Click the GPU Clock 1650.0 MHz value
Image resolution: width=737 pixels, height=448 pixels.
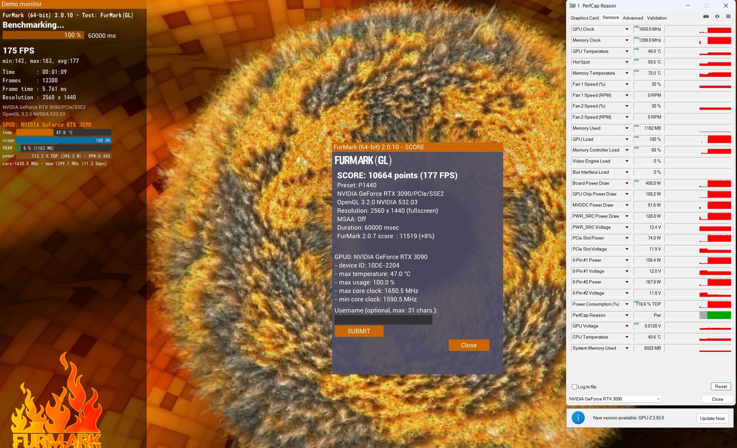pyautogui.click(x=648, y=29)
